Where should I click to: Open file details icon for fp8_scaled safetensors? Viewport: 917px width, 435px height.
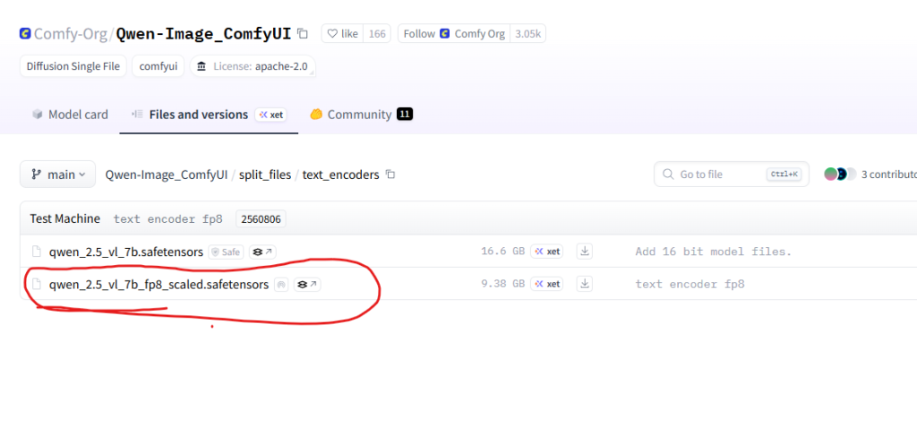pos(307,285)
